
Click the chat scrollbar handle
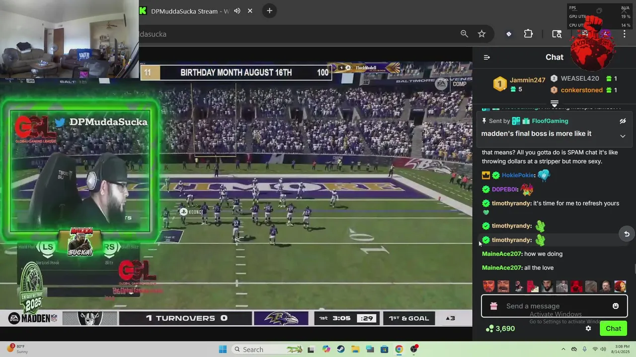(634, 269)
